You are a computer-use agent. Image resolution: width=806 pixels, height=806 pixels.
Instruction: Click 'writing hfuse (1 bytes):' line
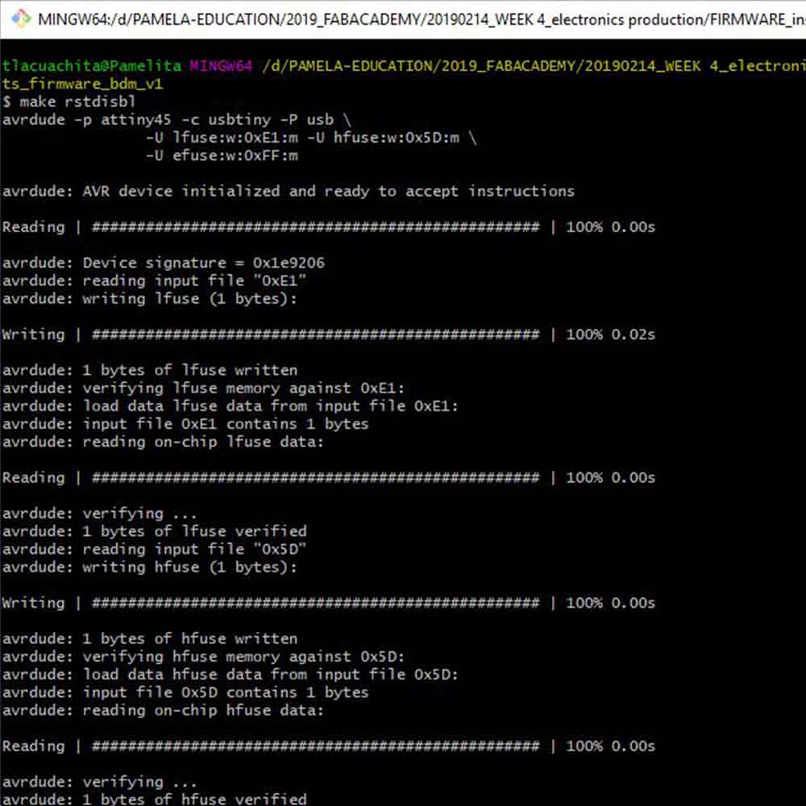150,567
